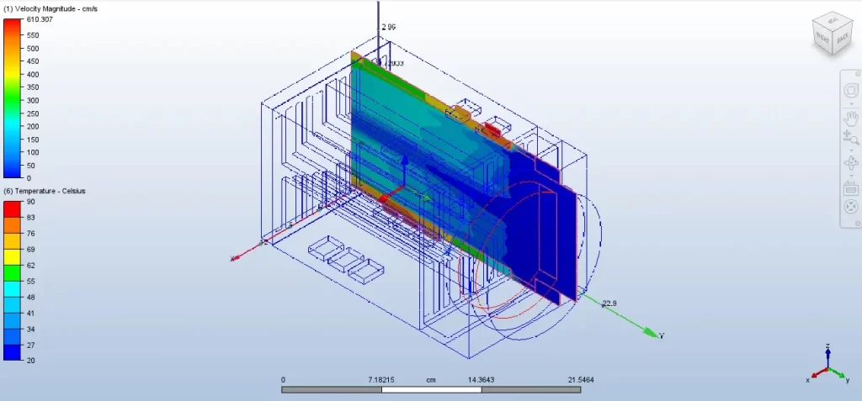
Task: Click the top face of the ViewCube
Action: tap(831, 20)
